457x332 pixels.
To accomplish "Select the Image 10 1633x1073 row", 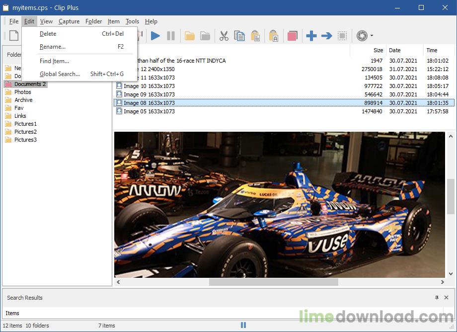I will click(284, 86).
